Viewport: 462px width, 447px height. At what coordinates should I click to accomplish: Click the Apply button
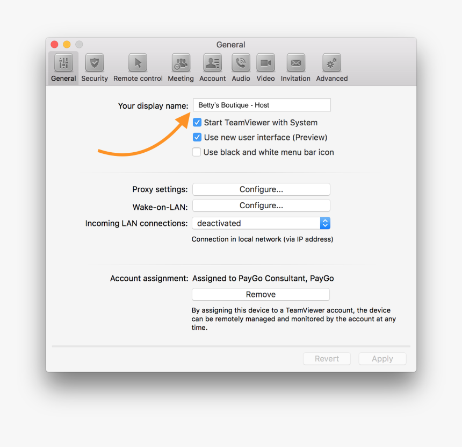(382, 359)
